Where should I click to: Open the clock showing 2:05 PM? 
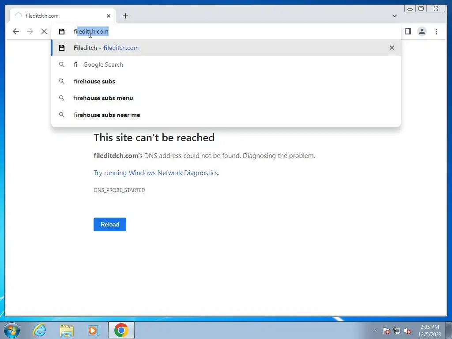click(x=429, y=331)
